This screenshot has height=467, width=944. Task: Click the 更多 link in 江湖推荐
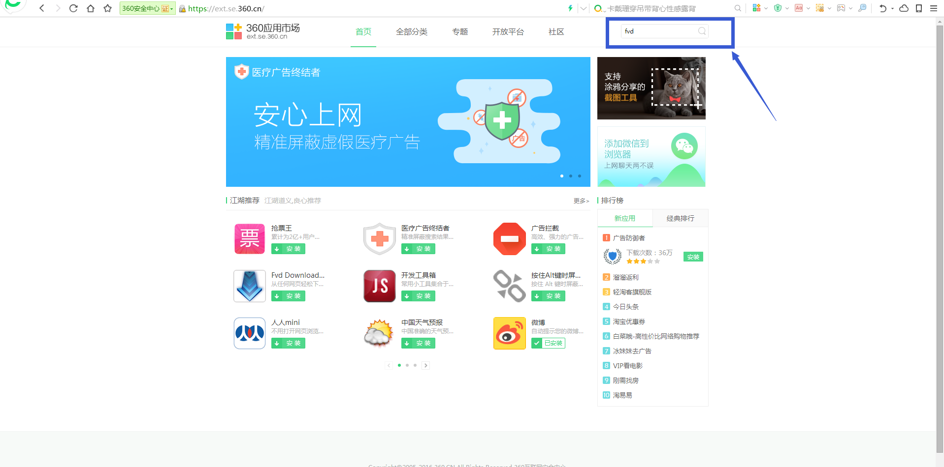(x=581, y=201)
